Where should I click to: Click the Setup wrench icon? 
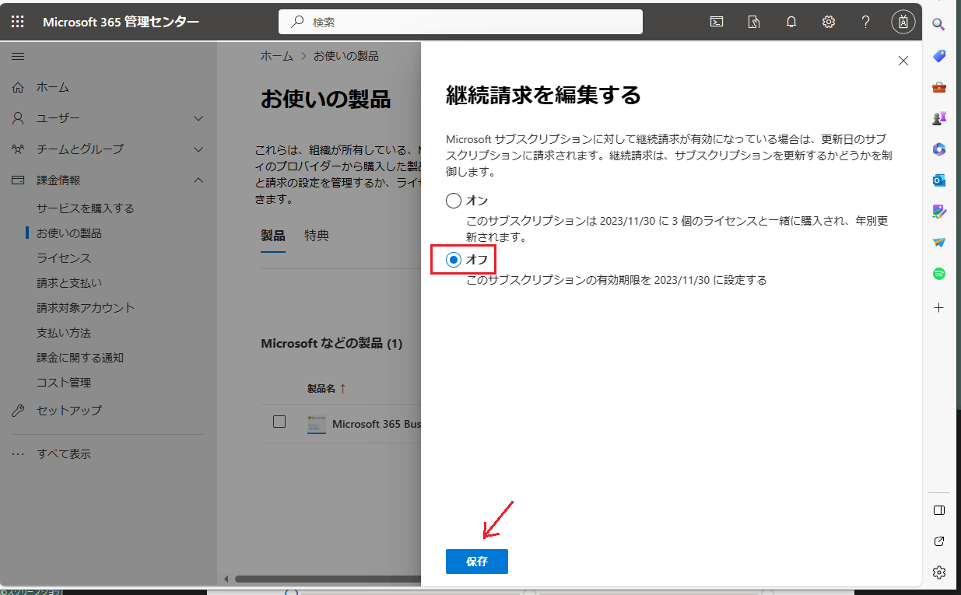pos(19,411)
